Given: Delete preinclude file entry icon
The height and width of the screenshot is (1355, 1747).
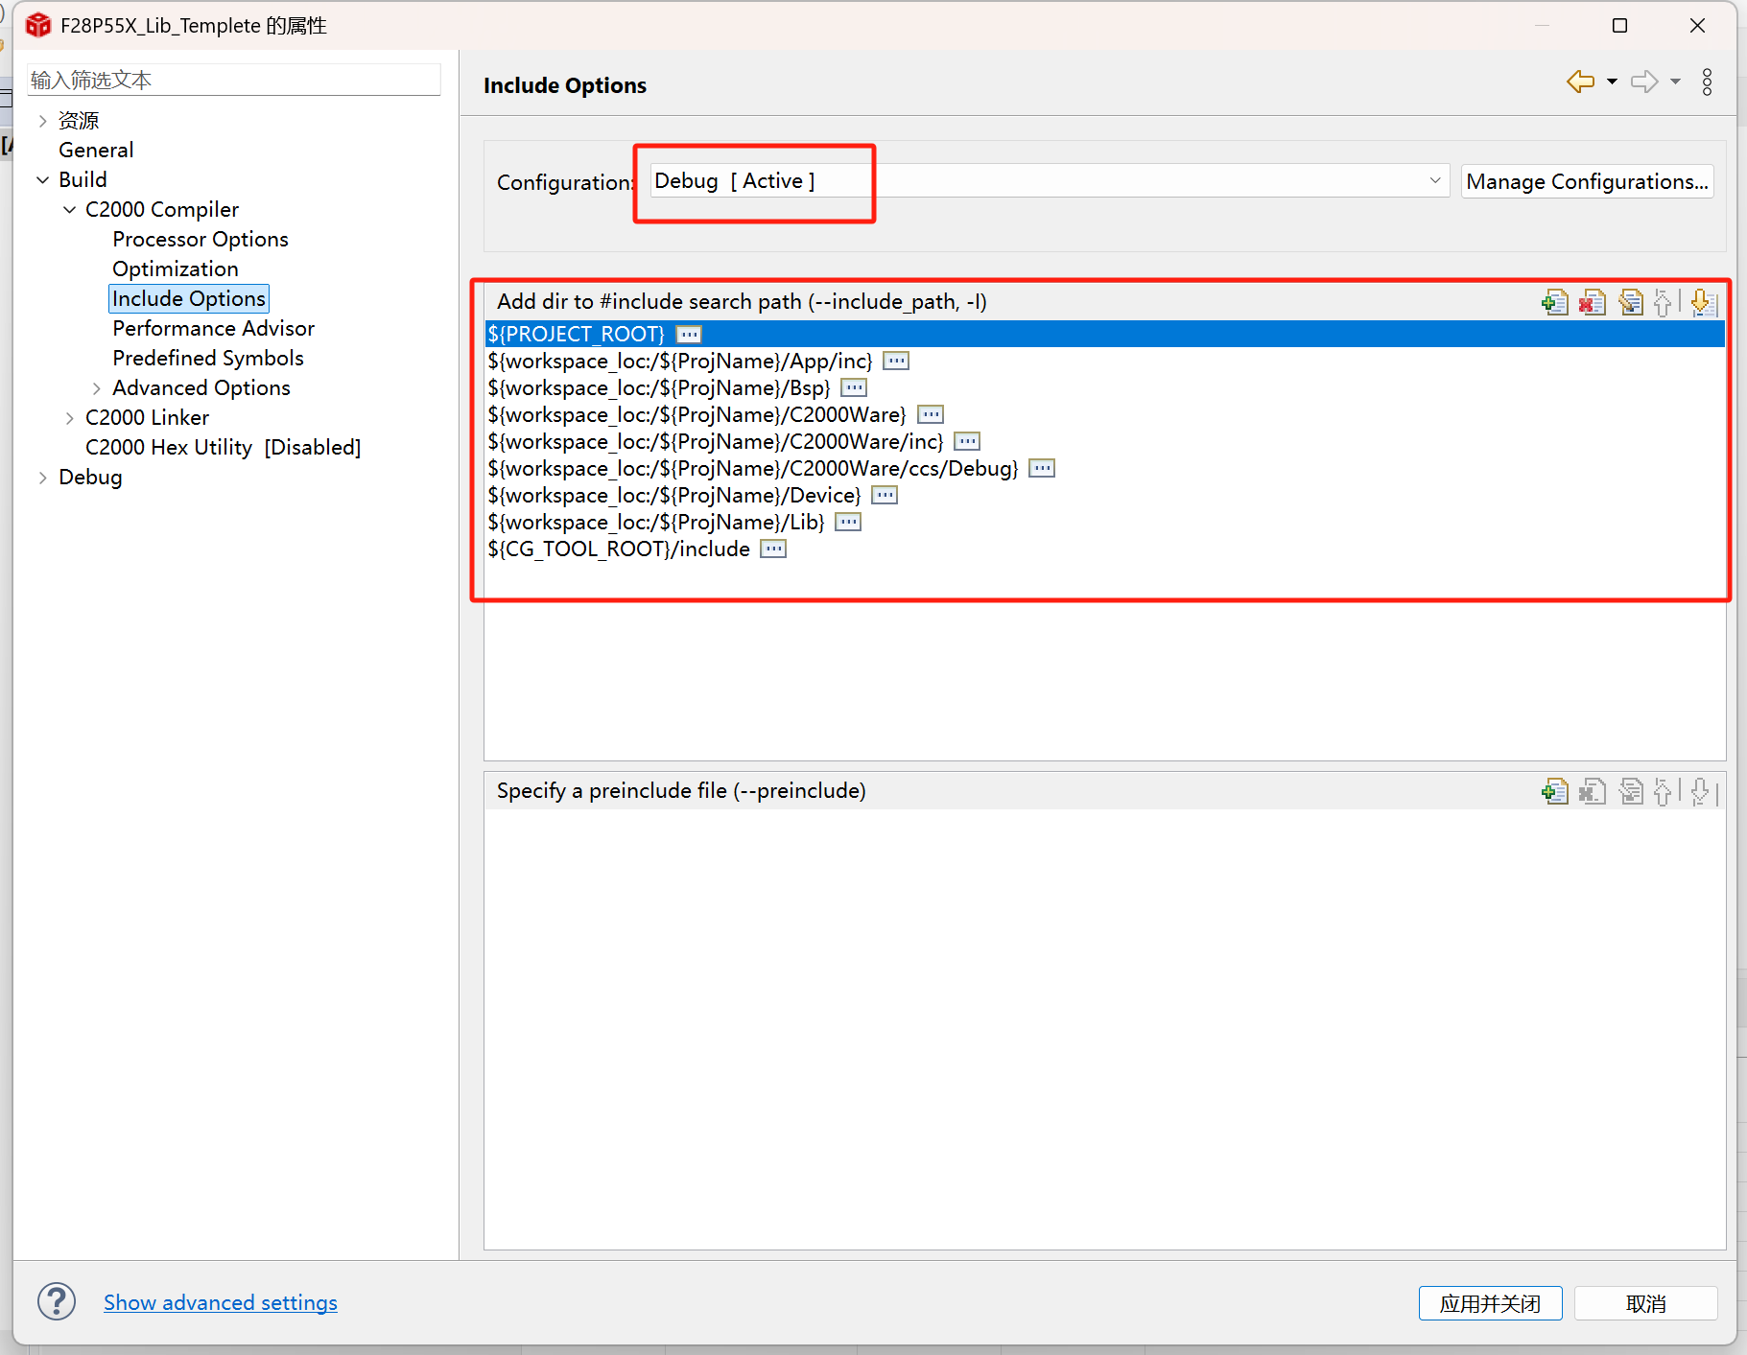Looking at the screenshot, I should point(1593,792).
